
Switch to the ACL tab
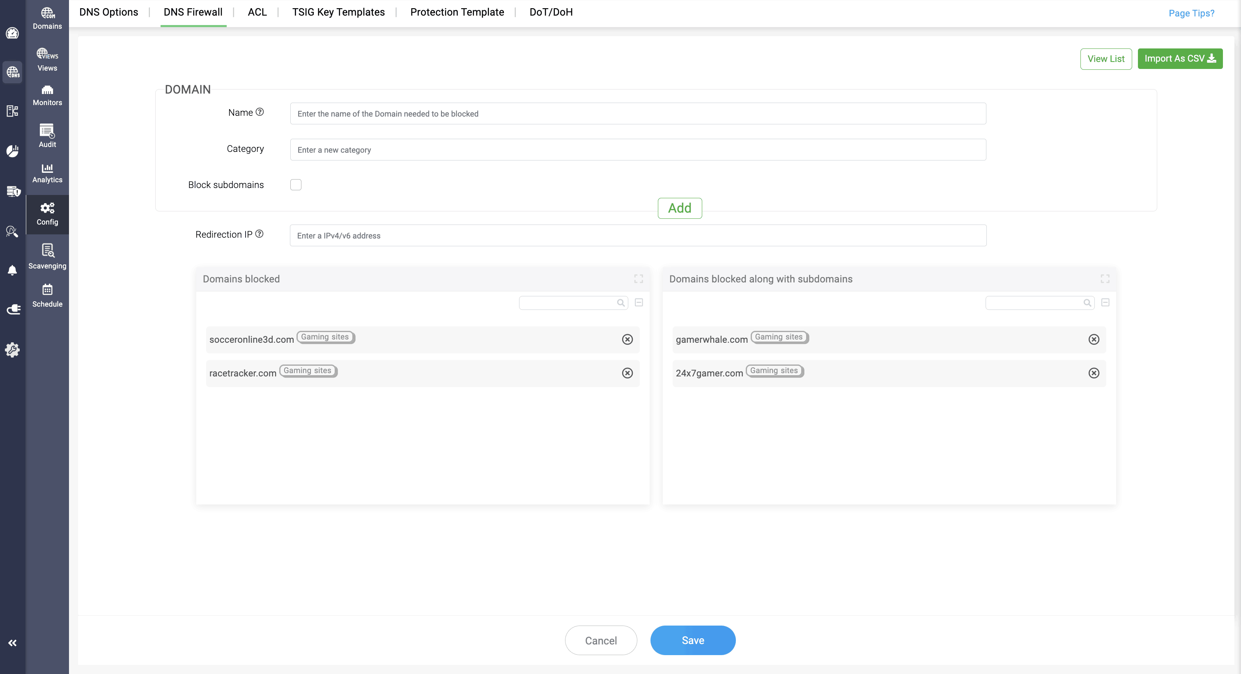tap(257, 12)
